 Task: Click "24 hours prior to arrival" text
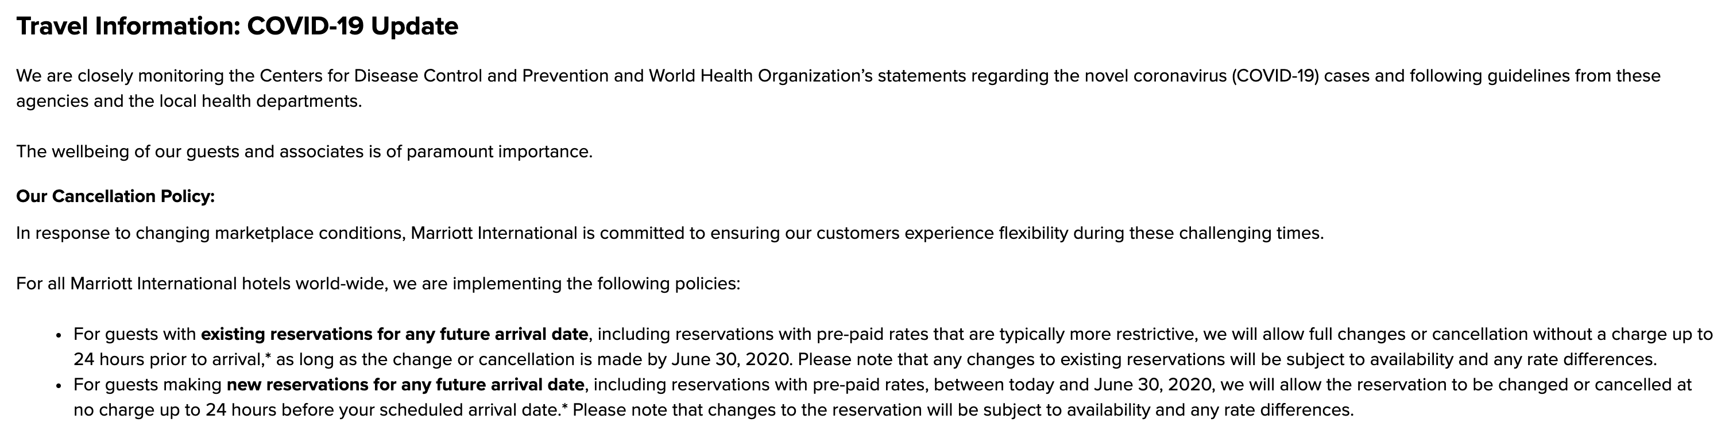click(169, 359)
